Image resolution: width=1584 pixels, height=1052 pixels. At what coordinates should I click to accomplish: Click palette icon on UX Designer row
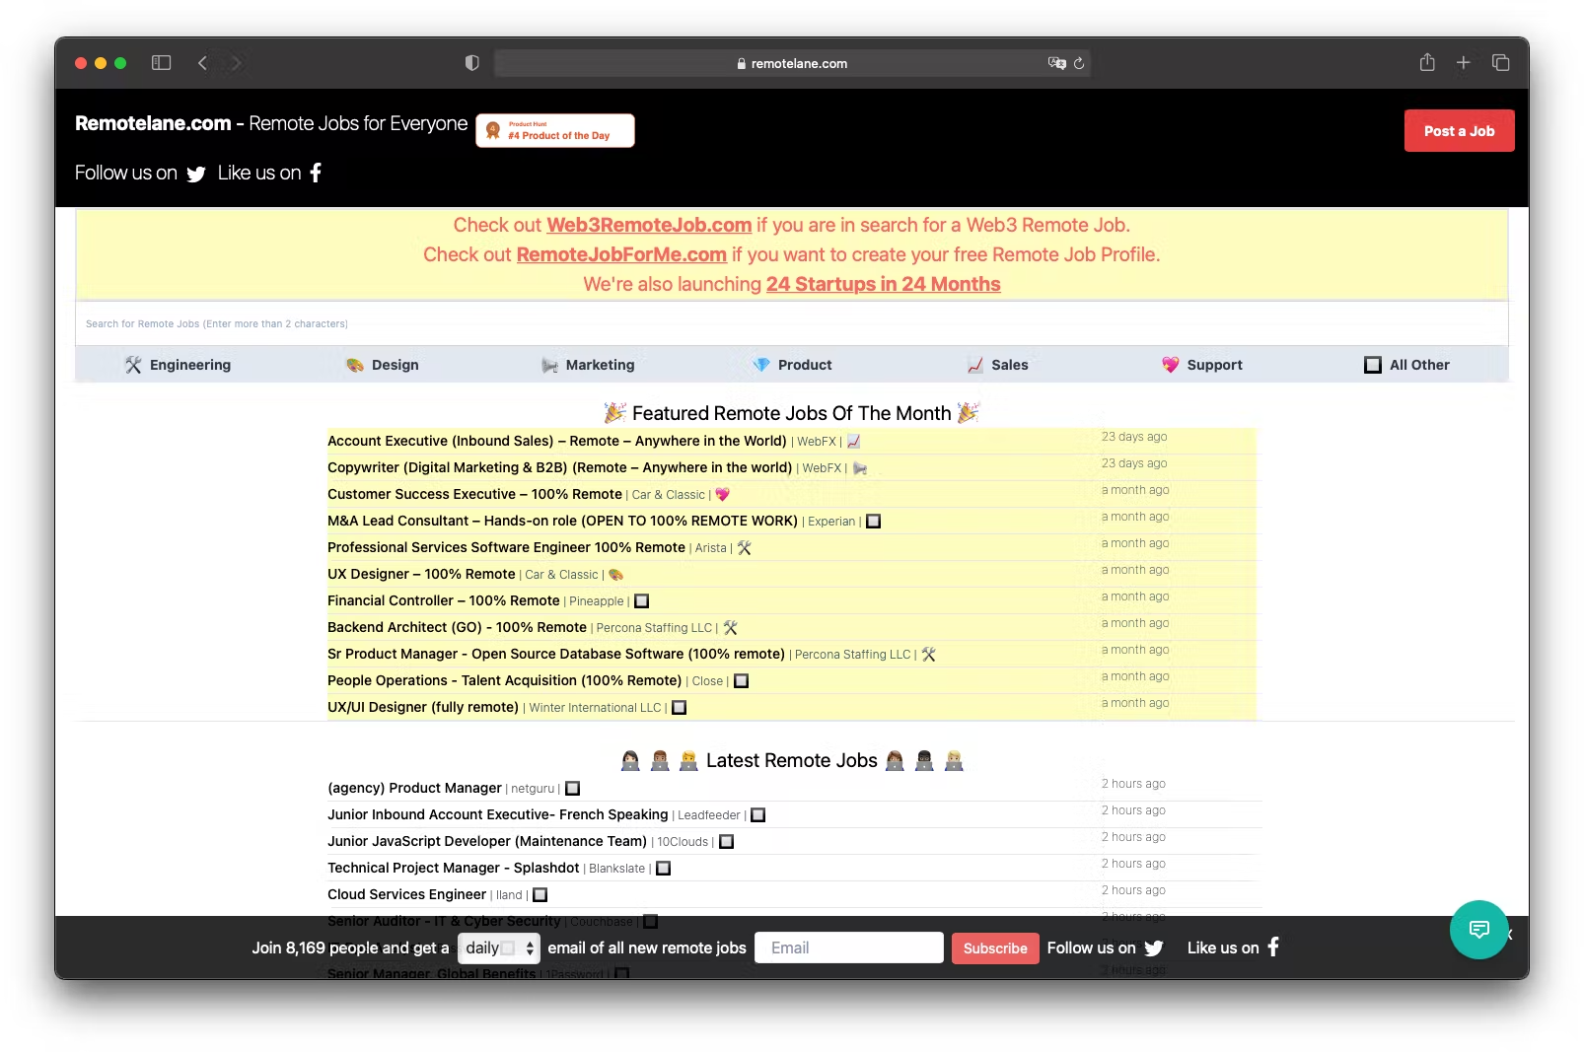click(x=616, y=575)
